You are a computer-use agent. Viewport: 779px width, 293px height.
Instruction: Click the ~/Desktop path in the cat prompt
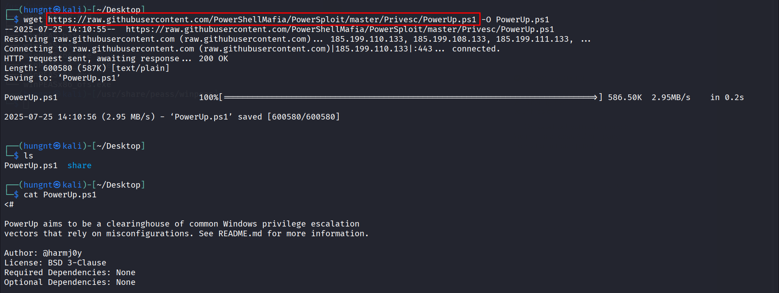tap(118, 185)
